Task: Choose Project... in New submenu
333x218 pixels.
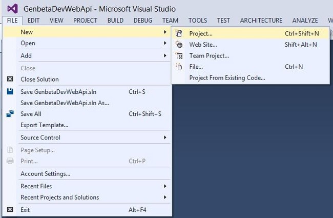Action: pos(251,33)
